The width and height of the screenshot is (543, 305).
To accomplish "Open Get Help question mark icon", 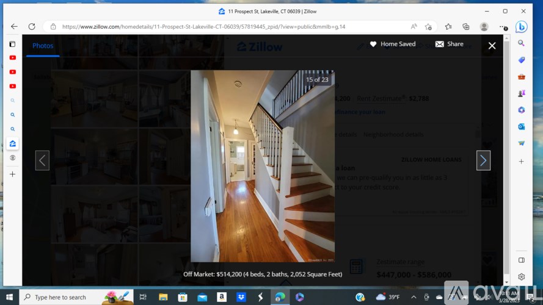I will tap(360, 297).
